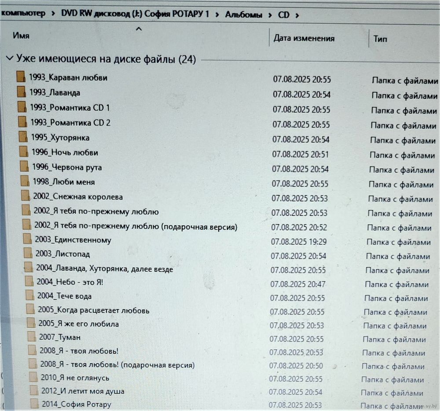
Task: Navigate to DVD RW дисковод (J:) София РОТАРУ 1
Action: tap(135, 14)
